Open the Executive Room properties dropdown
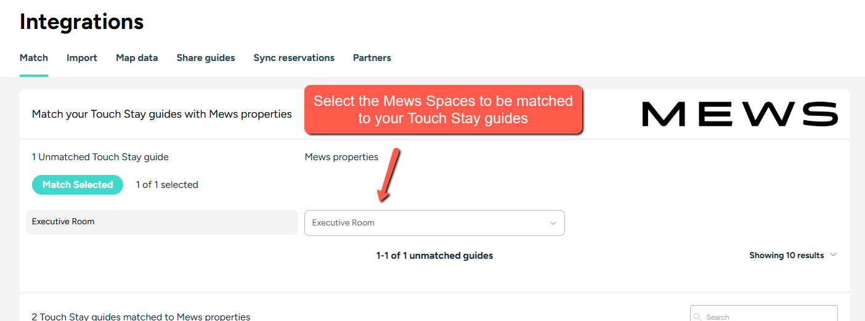Screen dimensions: 865x321 click(x=434, y=223)
